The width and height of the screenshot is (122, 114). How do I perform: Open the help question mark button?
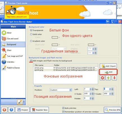tap(11, 110)
